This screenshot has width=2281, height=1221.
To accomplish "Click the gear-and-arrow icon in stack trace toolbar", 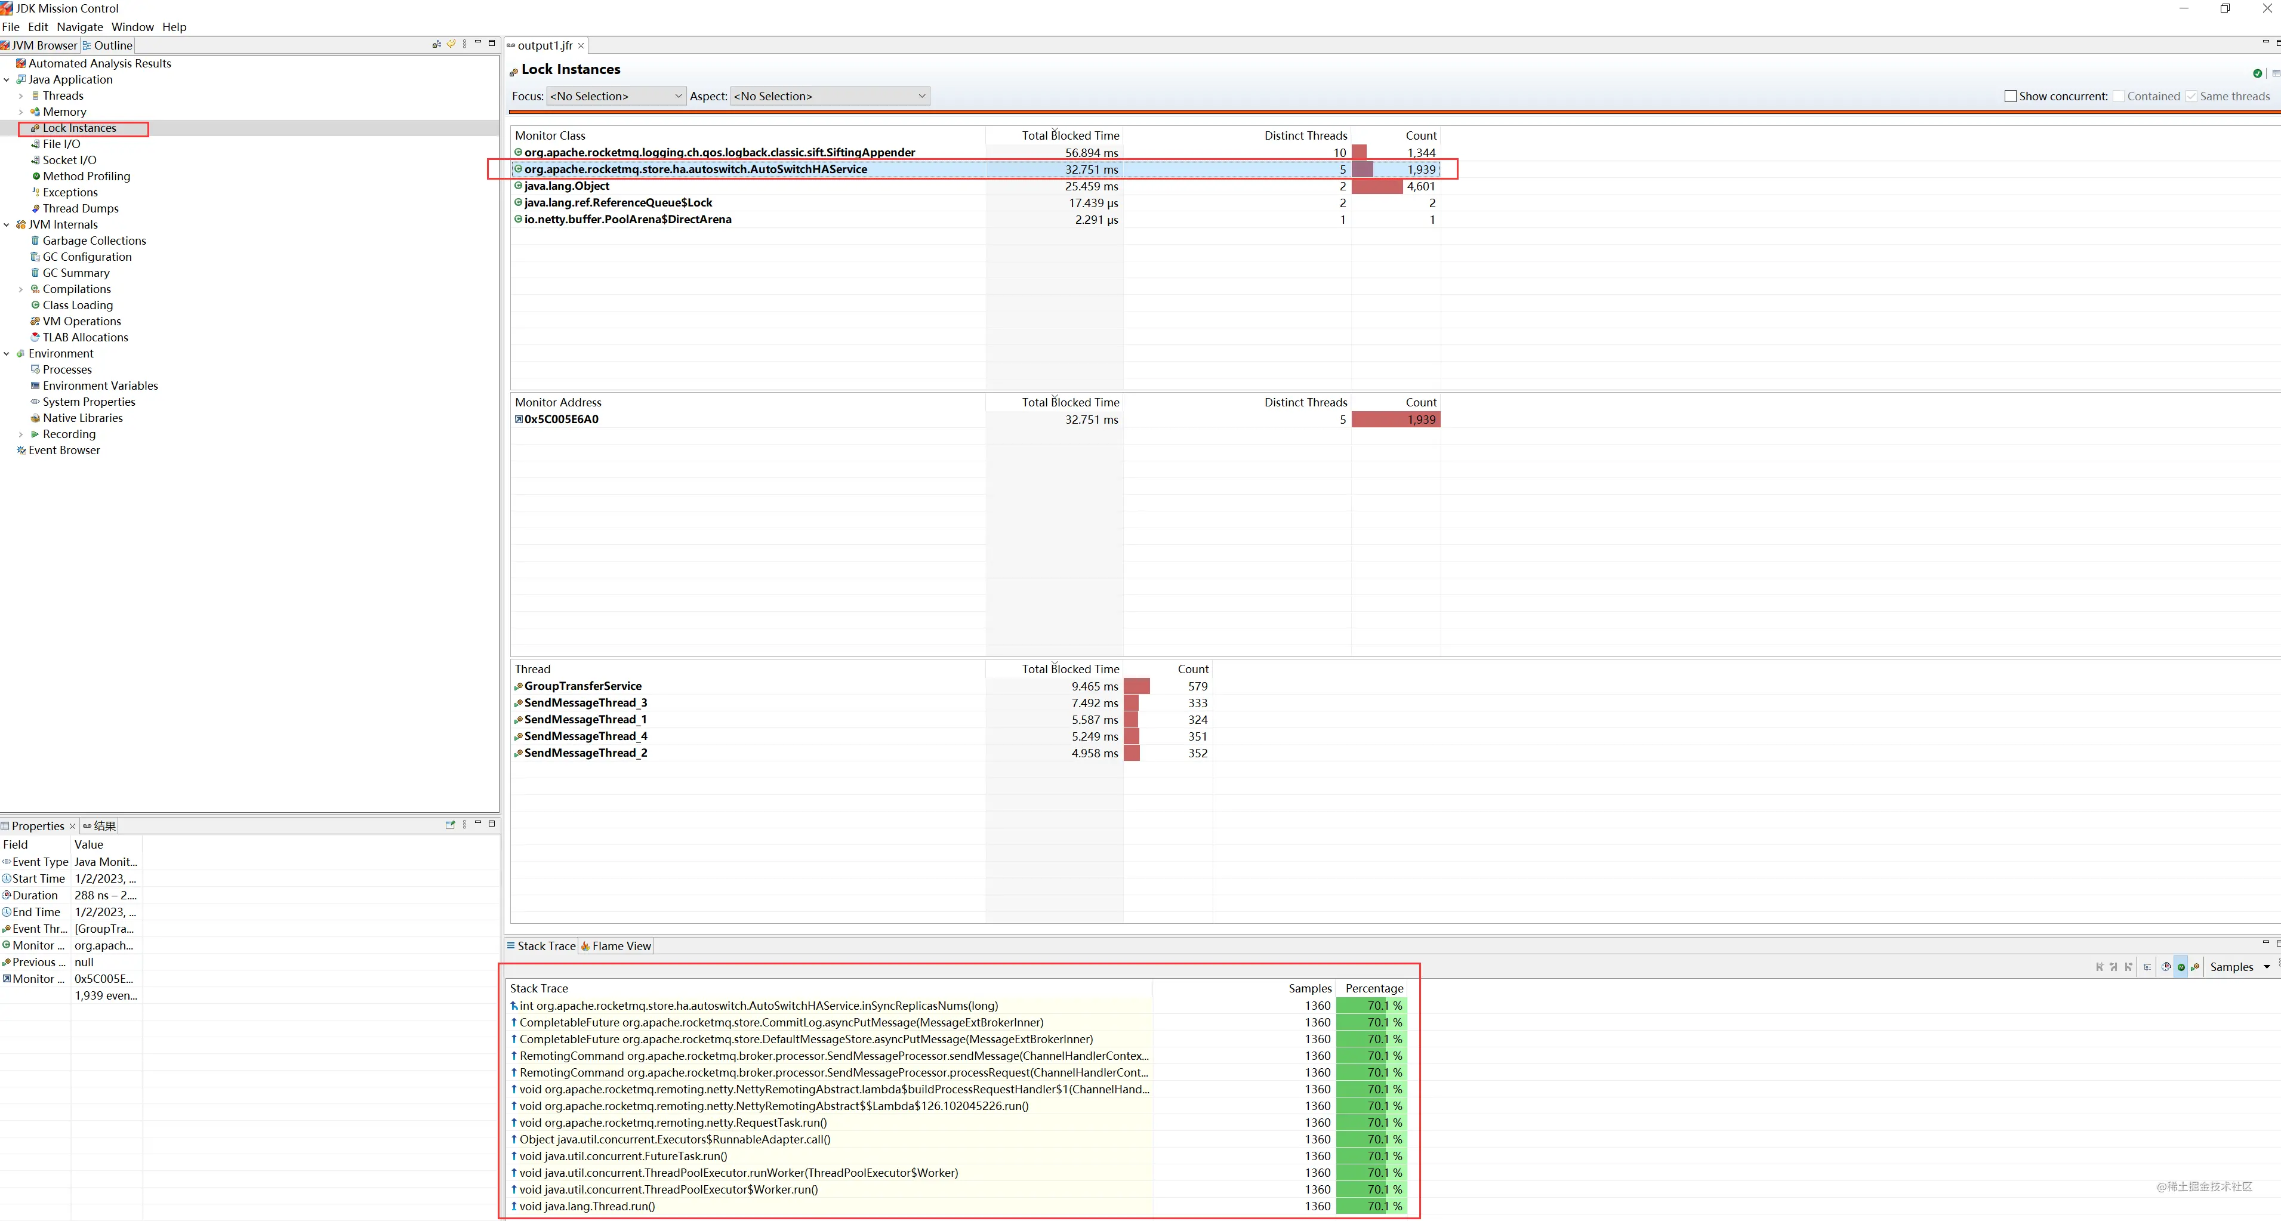I will coord(2195,967).
